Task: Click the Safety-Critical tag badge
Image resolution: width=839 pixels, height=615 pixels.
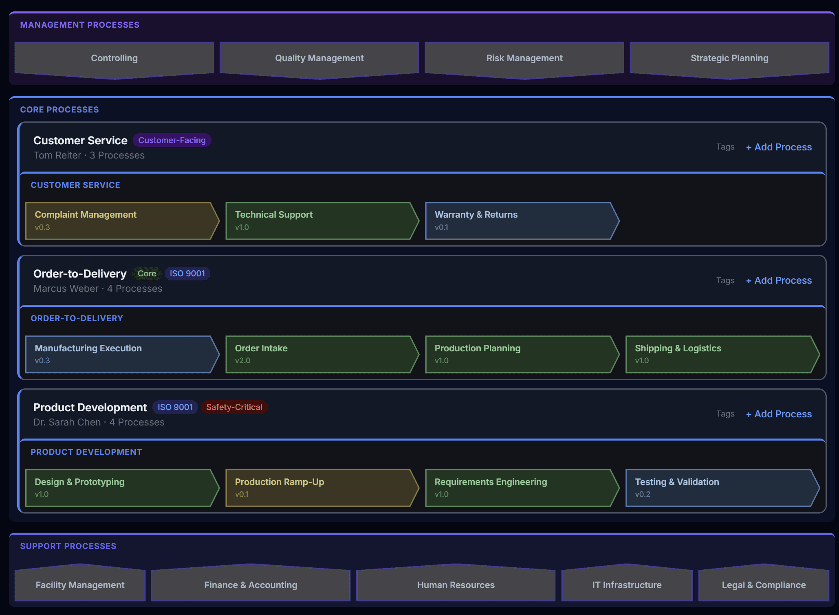Action: click(234, 407)
